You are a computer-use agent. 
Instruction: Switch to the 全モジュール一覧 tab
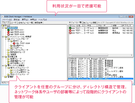(26, 23)
